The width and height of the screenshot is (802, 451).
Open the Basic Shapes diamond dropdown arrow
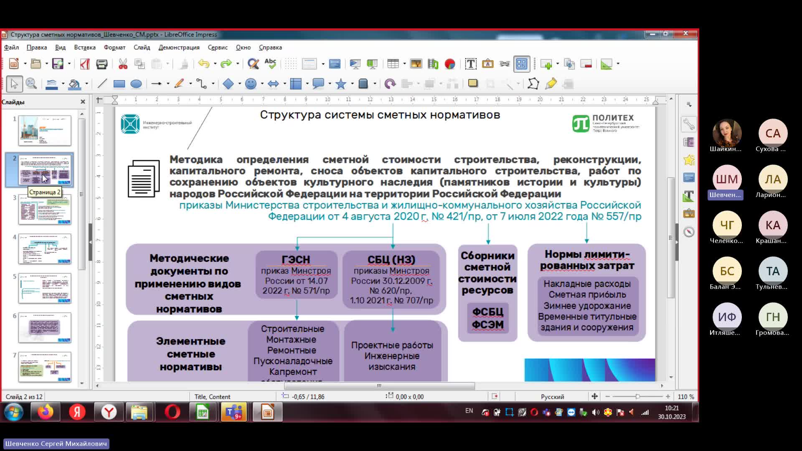239,84
